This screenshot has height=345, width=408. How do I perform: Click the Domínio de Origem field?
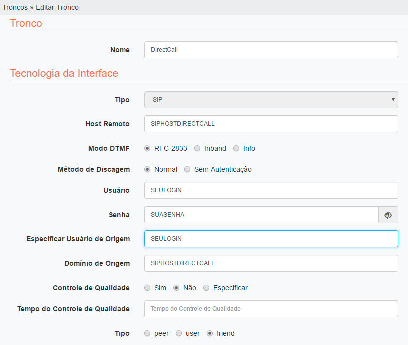tap(271, 263)
